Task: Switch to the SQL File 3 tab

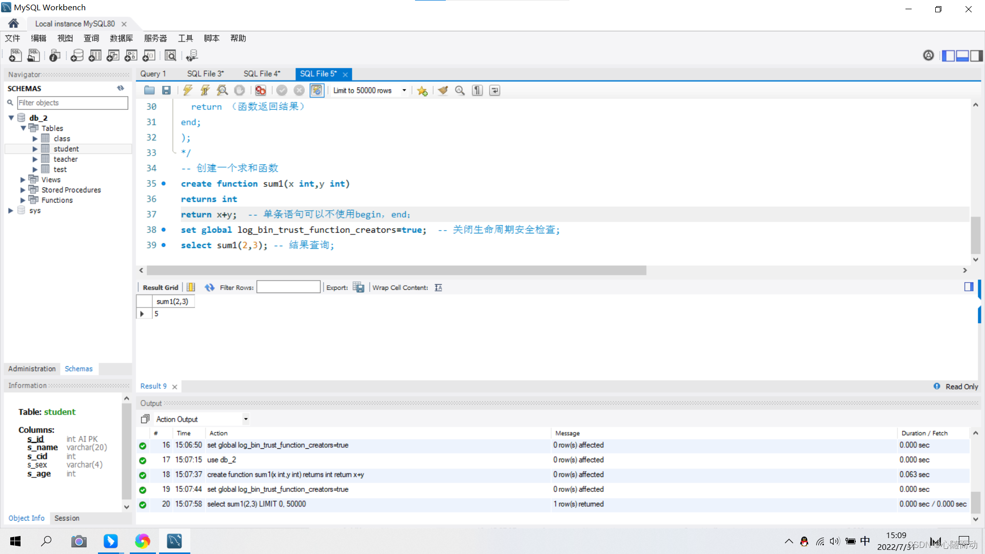Action: point(205,73)
